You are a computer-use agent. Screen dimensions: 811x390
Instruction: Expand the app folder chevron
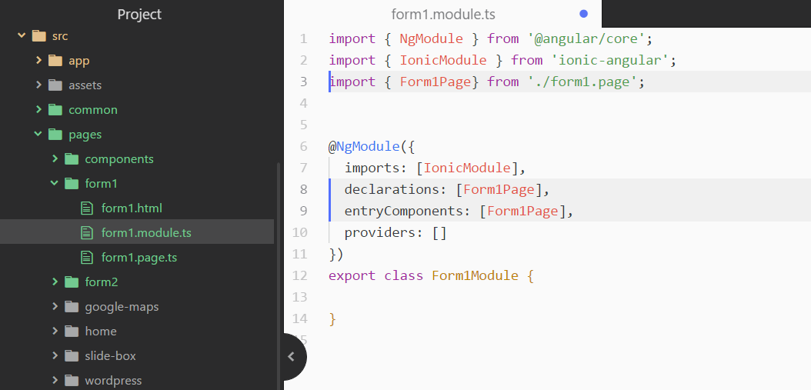(x=38, y=61)
